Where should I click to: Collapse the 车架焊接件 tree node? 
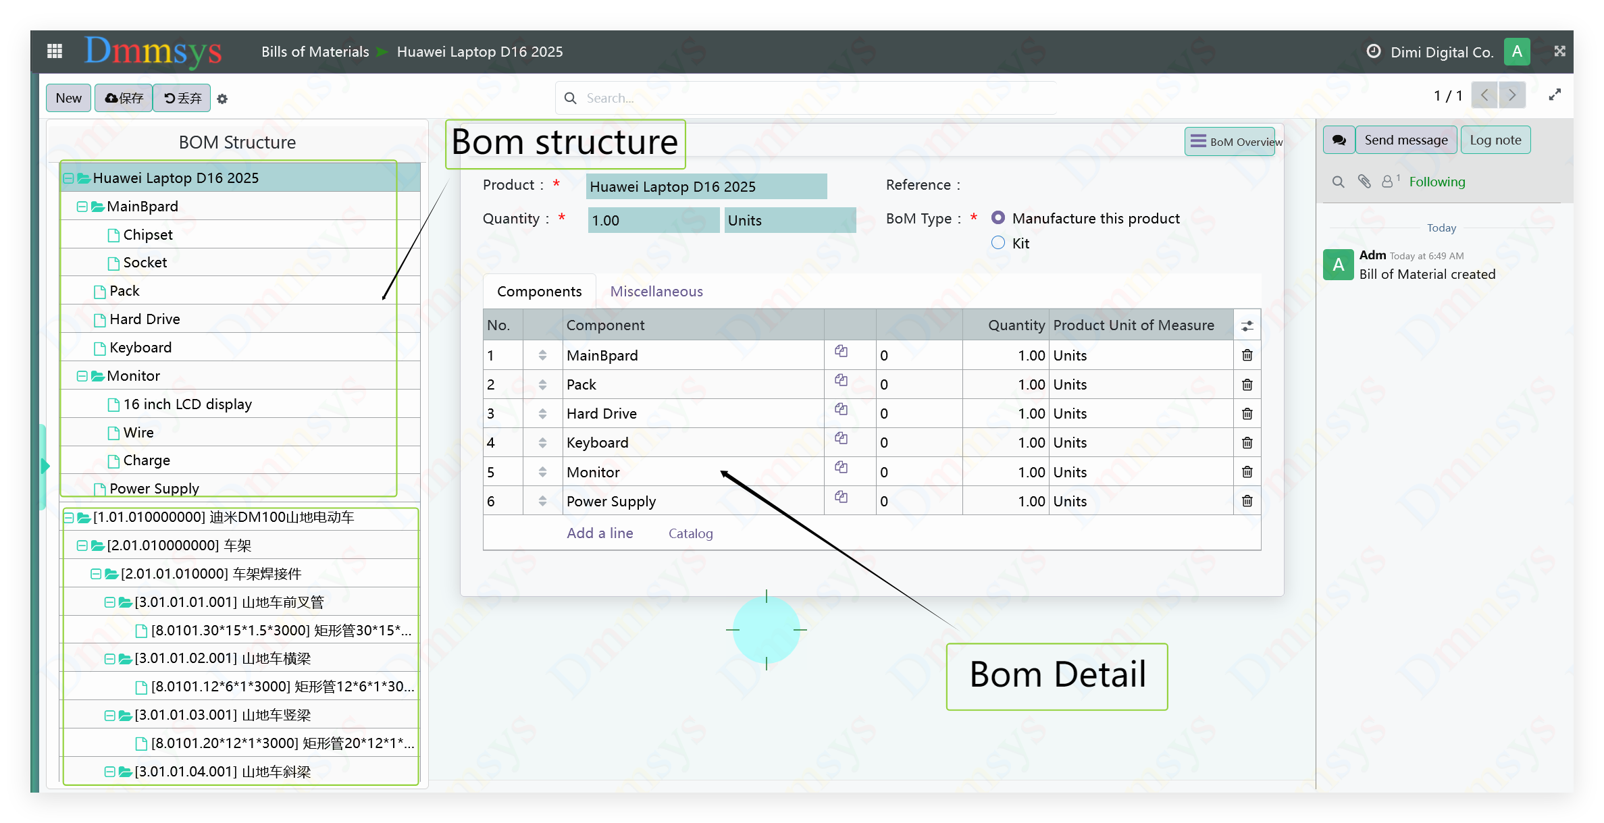[x=96, y=574]
